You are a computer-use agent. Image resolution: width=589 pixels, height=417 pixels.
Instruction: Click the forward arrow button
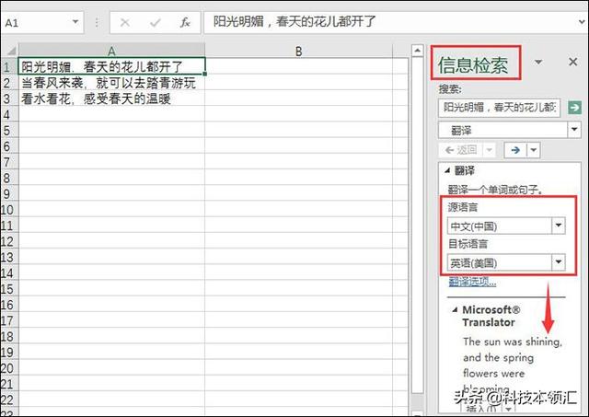(515, 150)
